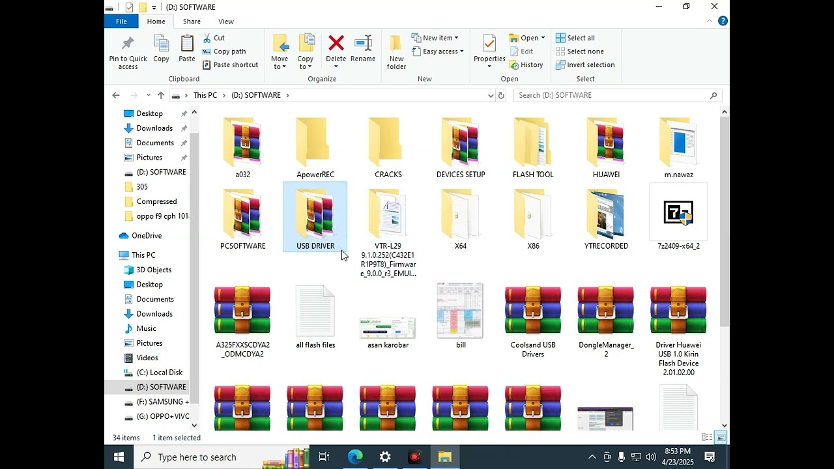Open the File tab
This screenshot has width=834, height=469.
coord(121,21)
